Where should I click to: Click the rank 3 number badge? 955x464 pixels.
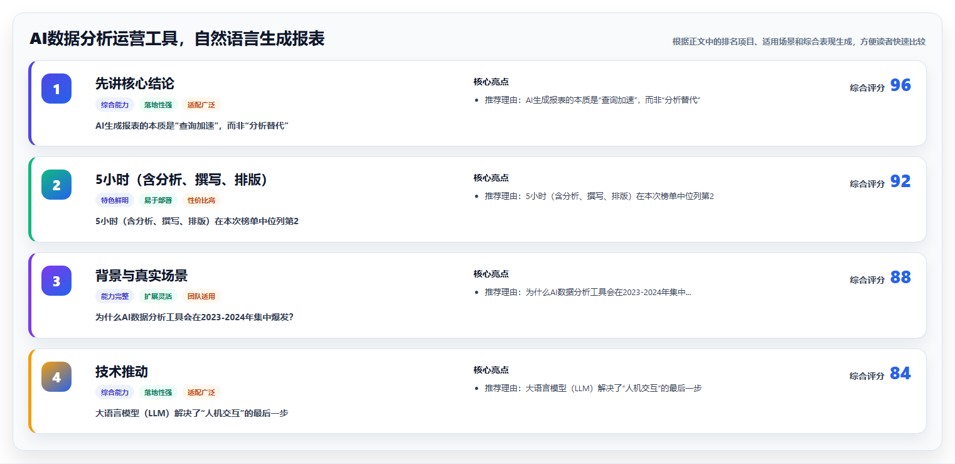[x=56, y=281]
